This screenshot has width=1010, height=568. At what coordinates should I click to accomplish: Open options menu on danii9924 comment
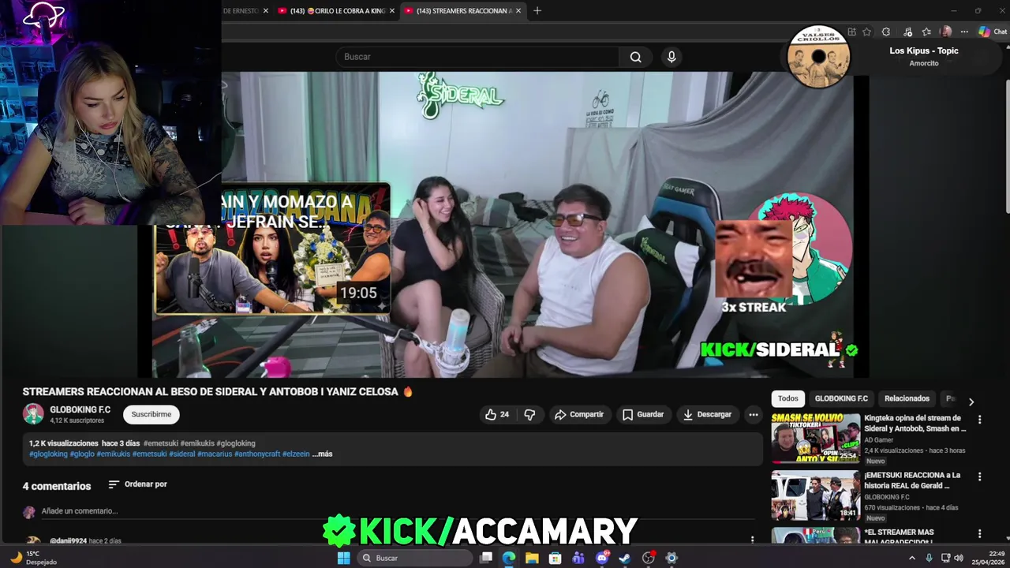coord(752,540)
